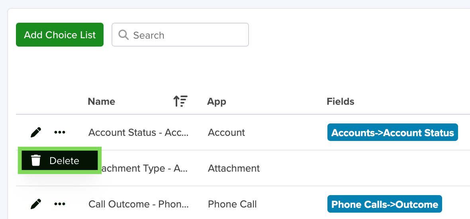The image size is (470, 219).
Task: Open the Account Status - Acc... choice list
Action: (139, 133)
